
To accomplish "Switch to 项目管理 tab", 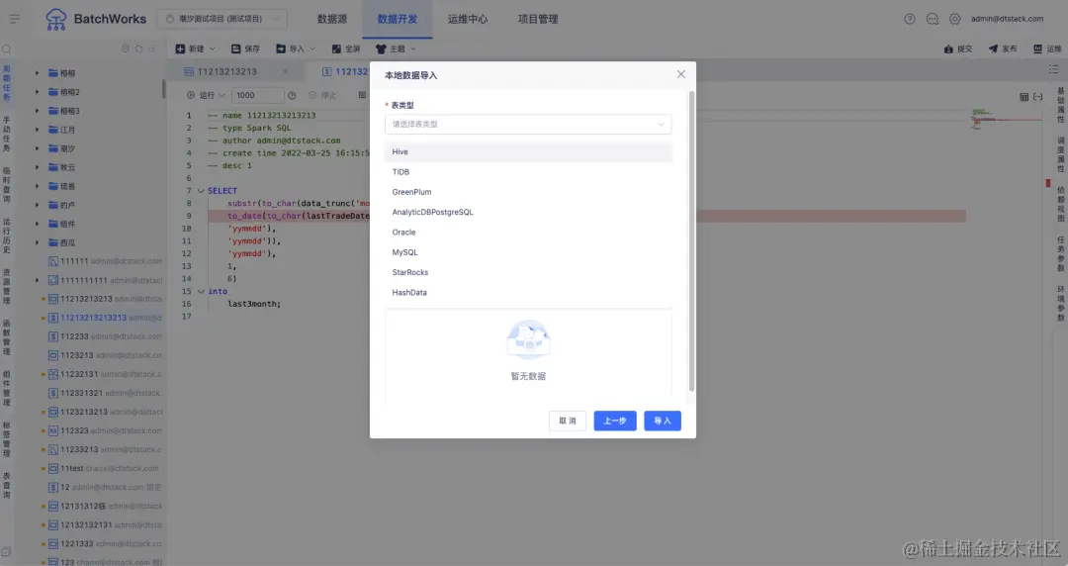I will tap(537, 19).
